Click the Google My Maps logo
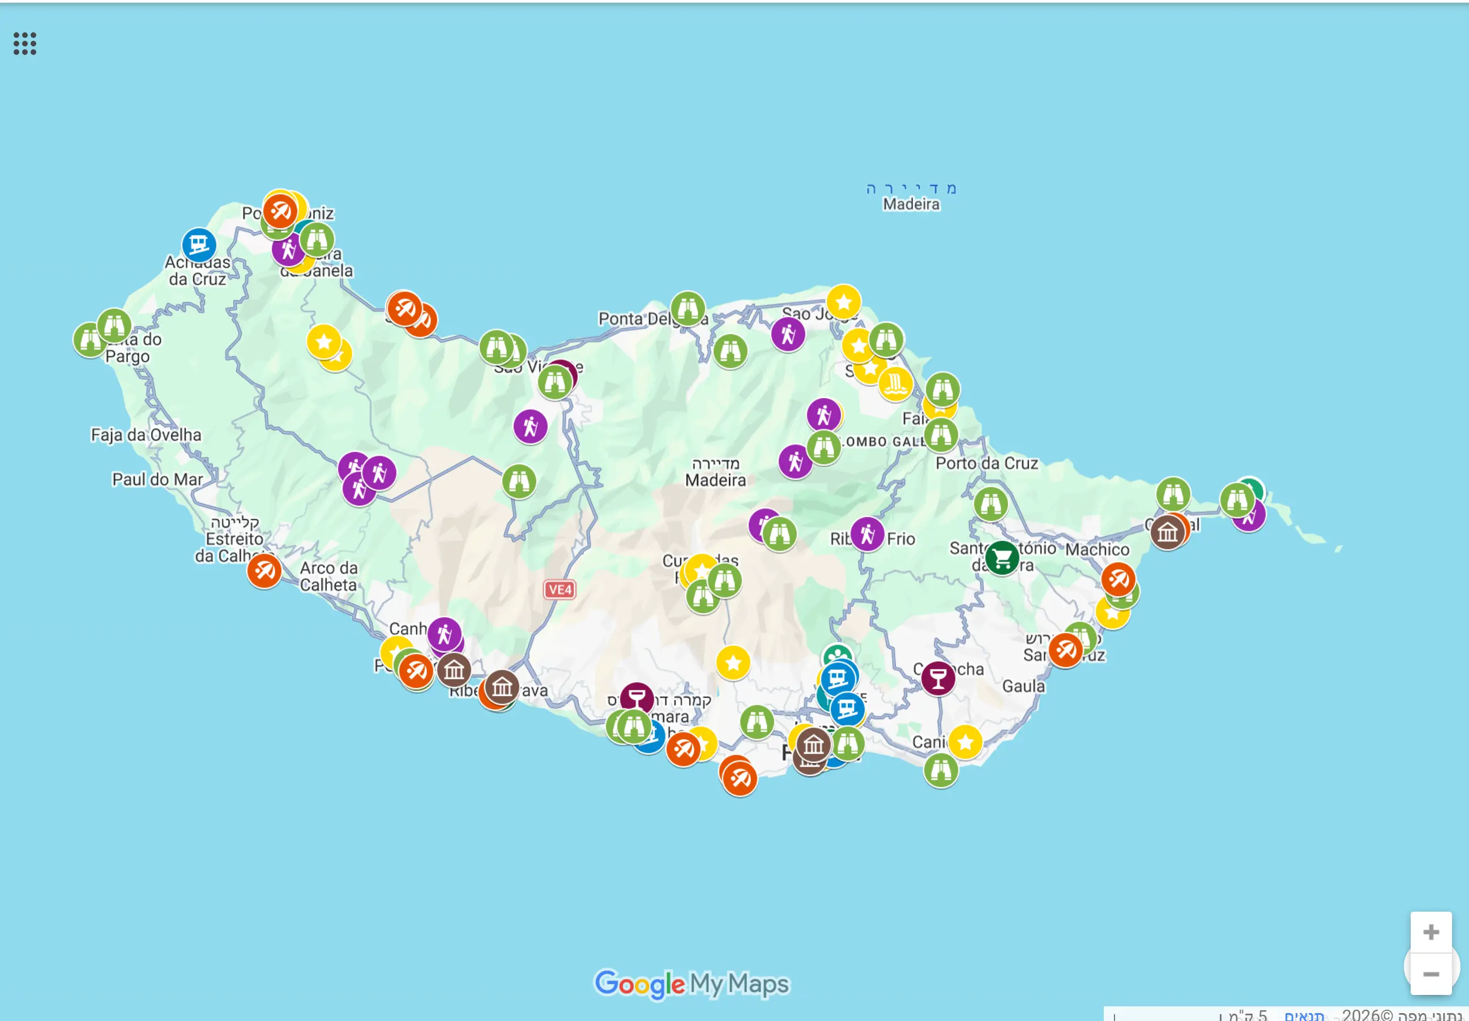 point(691,983)
